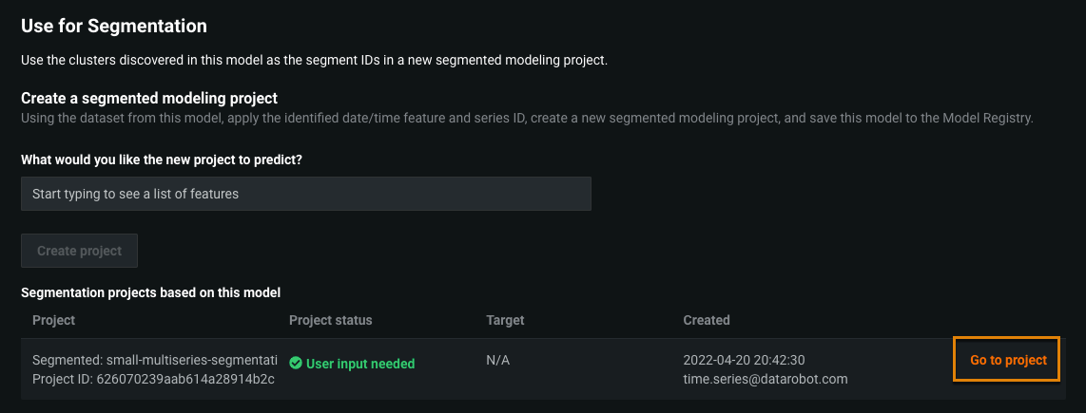The height and width of the screenshot is (413, 1086).
Task: Click the 'Use the clusters discovered' description line
Action: pos(314,61)
